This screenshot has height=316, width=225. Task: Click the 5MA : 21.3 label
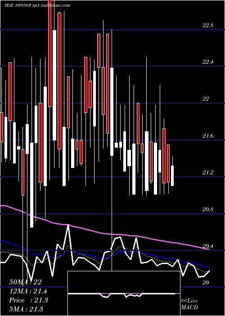(x=26, y=309)
